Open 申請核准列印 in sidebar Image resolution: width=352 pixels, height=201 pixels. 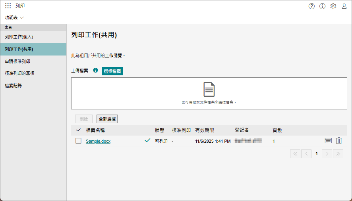17,61
